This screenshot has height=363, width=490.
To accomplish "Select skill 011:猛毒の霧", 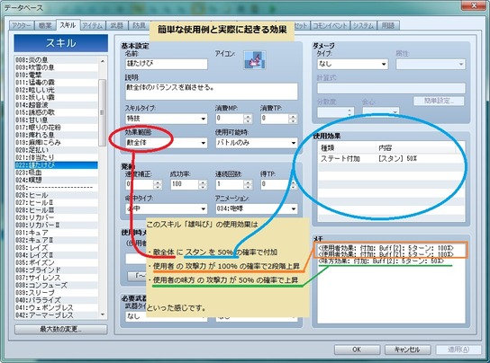I will [x=56, y=83].
